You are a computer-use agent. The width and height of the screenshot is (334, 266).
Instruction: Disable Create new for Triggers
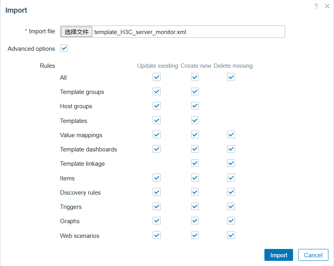[195, 207]
